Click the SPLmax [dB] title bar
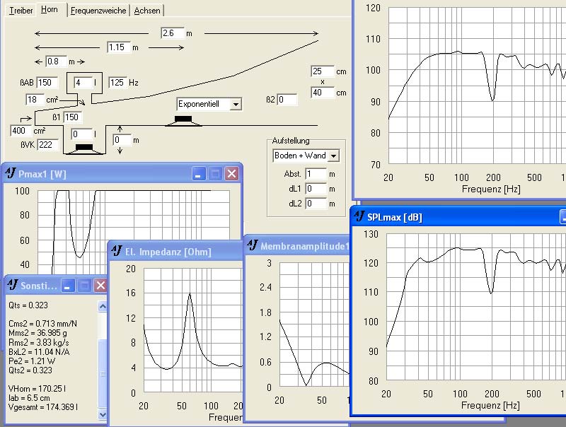The image size is (566, 427). click(458, 217)
